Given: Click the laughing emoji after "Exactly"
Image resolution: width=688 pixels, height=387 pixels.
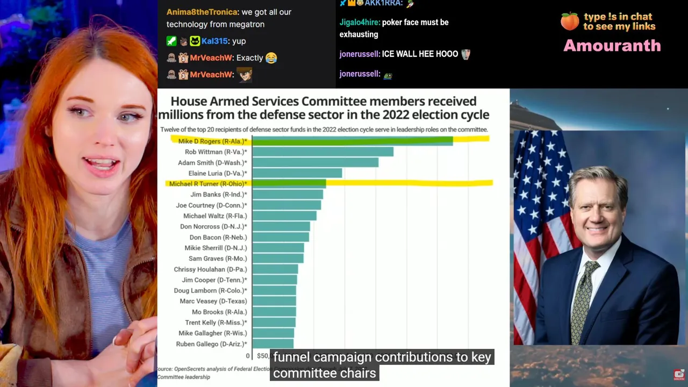Looking at the screenshot, I should click(x=271, y=58).
